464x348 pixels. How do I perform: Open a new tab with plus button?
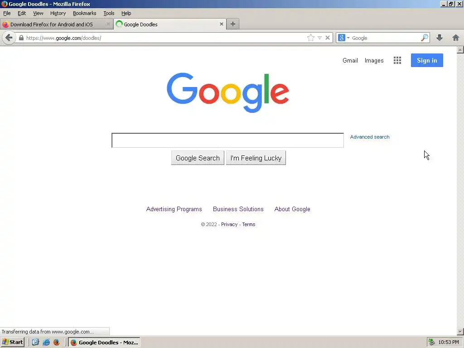click(233, 24)
